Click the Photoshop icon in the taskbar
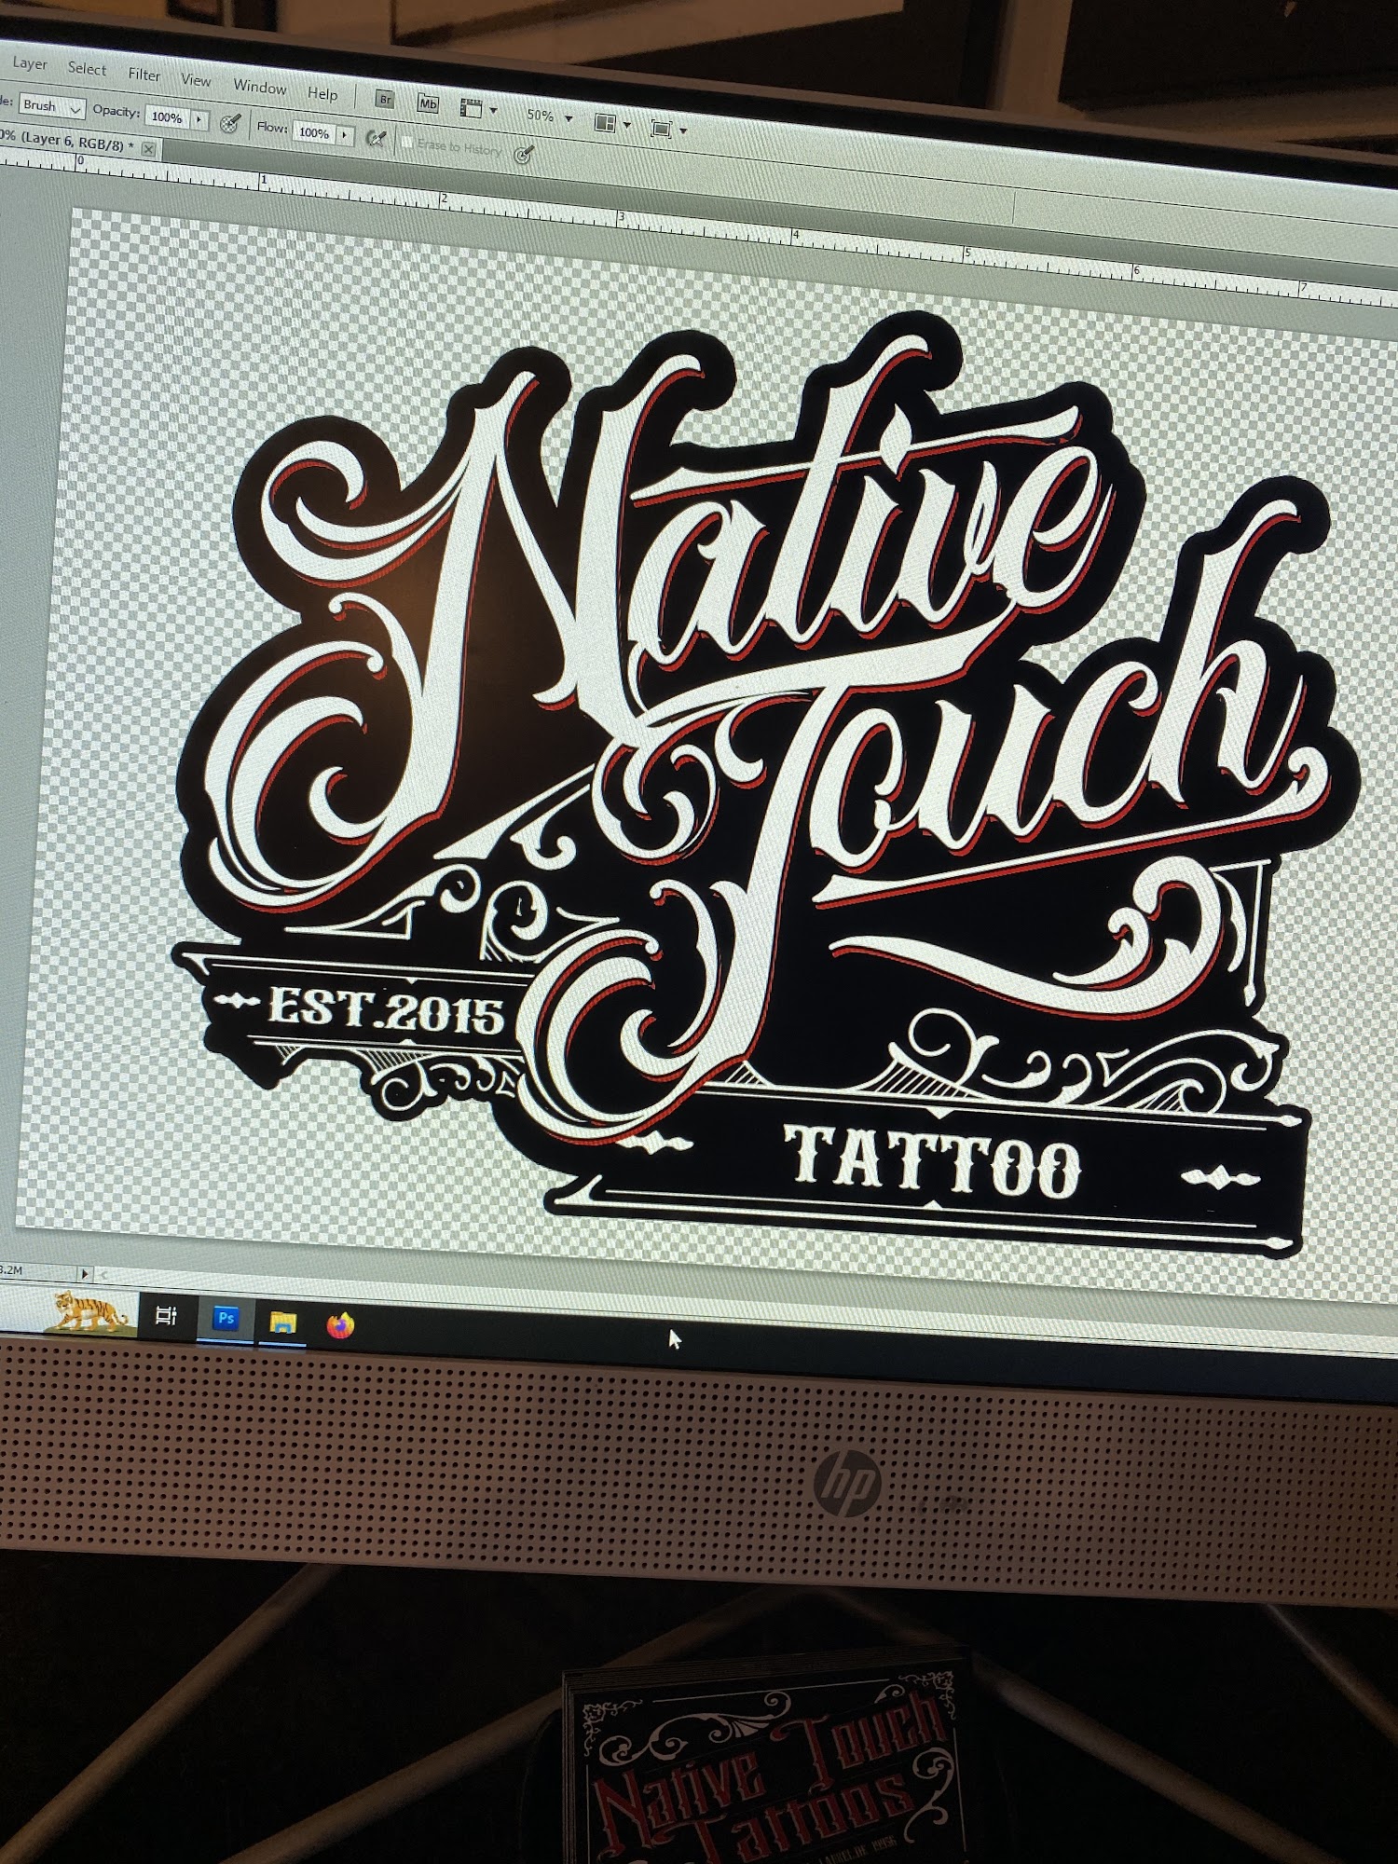This screenshot has height=1864, width=1398. [x=226, y=1319]
